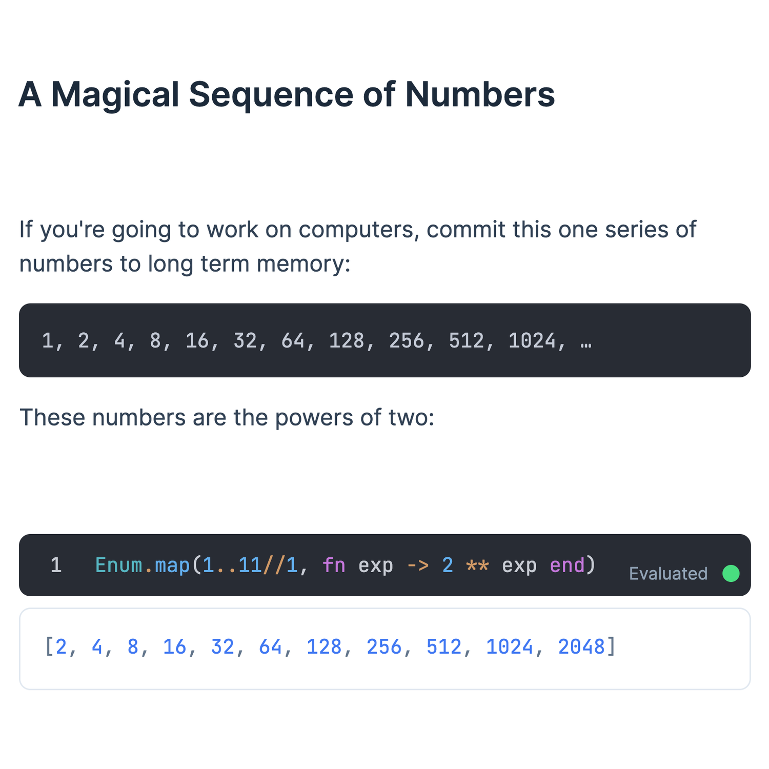This screenshot has height=769, width=769.
Task: Click the "These numbers are the powers of two" text
Action: 227,417
